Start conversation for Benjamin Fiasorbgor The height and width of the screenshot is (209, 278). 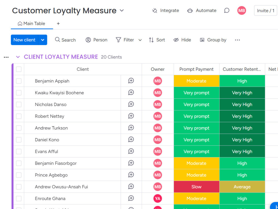click(131, 163)
